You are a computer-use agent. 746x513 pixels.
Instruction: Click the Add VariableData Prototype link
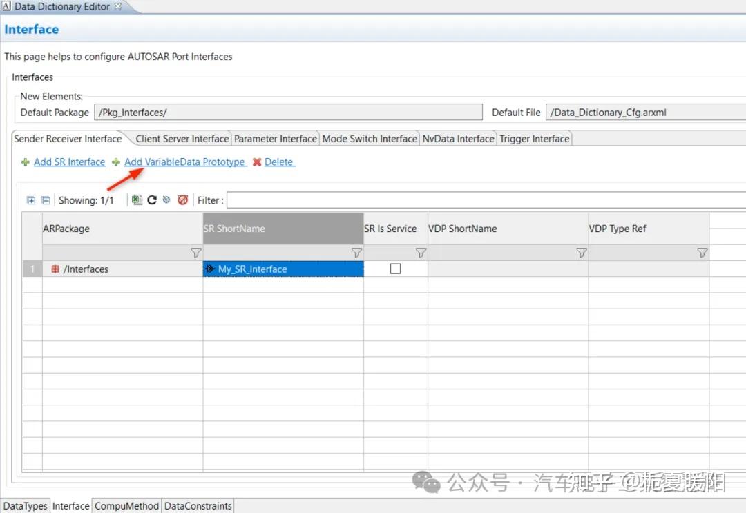(185, 162)
